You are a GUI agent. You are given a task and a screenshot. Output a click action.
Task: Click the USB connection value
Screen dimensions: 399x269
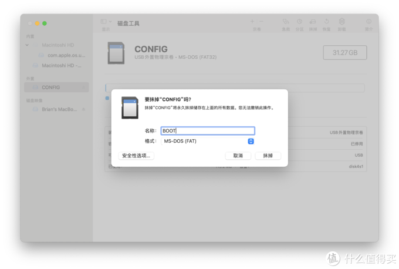click(x=359, y=155)
